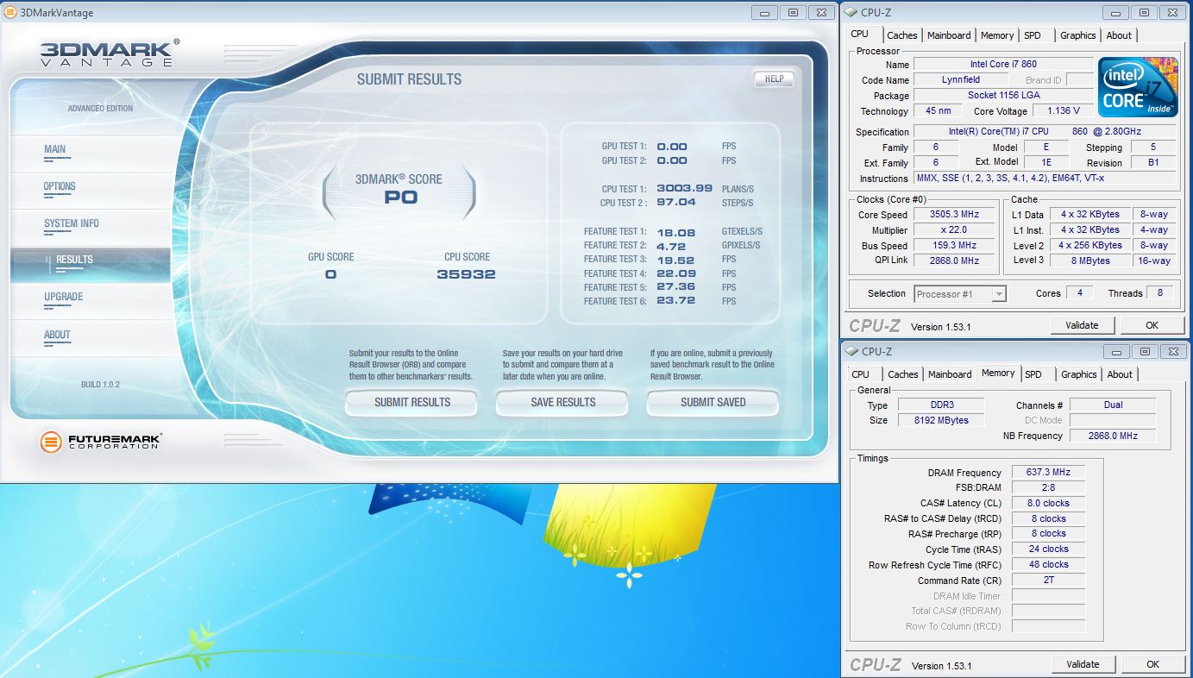Click the 3DMarkVantage title bar icon
The width and height of the screenshot is (1193, 678).
point(10,13)
